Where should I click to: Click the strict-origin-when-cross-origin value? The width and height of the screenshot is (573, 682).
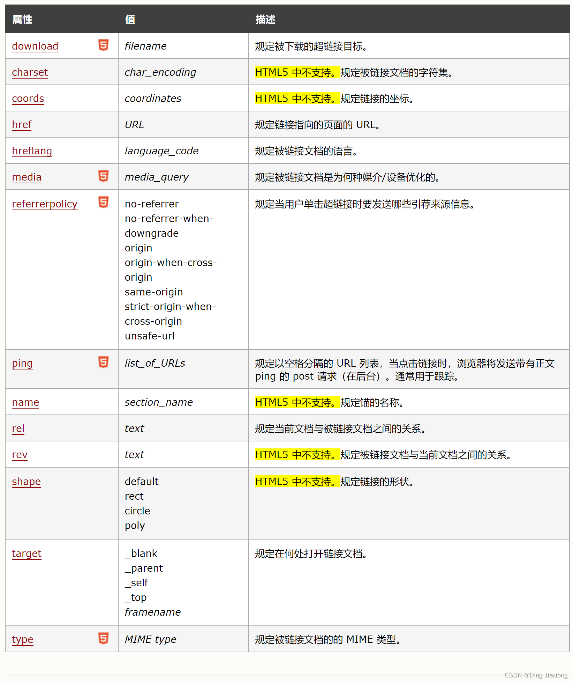pyautogui.click(x=171, y=314)
